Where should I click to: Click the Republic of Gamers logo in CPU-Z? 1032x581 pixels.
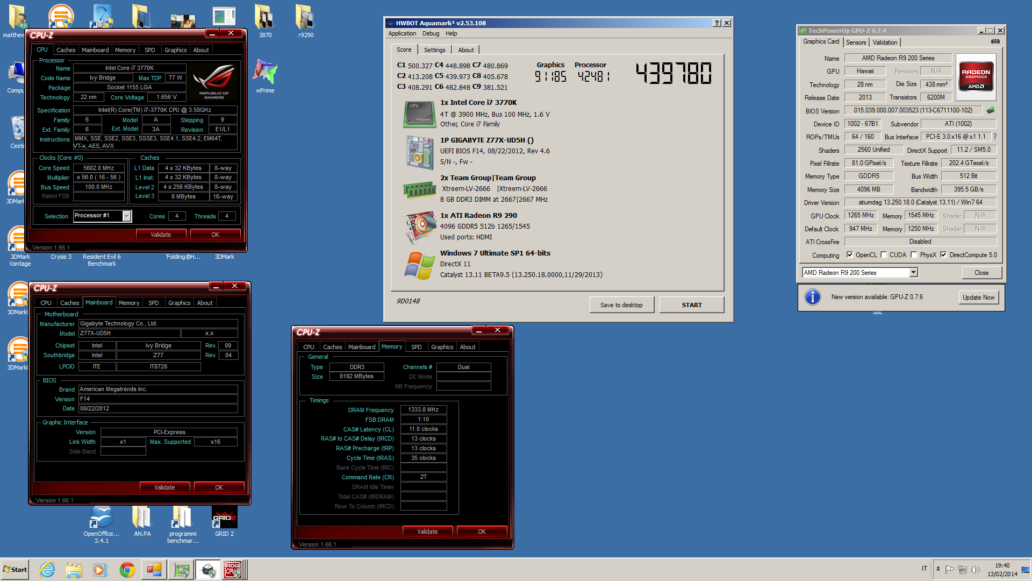click(x=214, y=81)
